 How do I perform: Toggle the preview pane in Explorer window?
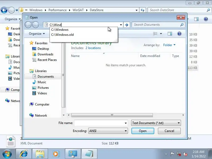point(196,19)
